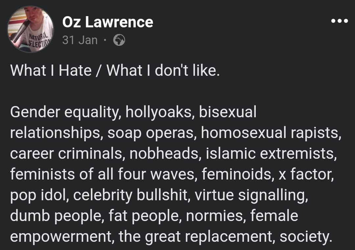Open the "31 Jan" post timestamp
This screenshot has height=250, width=355.
coord(80,40)
